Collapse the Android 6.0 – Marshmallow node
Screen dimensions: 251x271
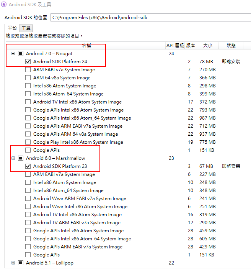(x=13, y=158)
